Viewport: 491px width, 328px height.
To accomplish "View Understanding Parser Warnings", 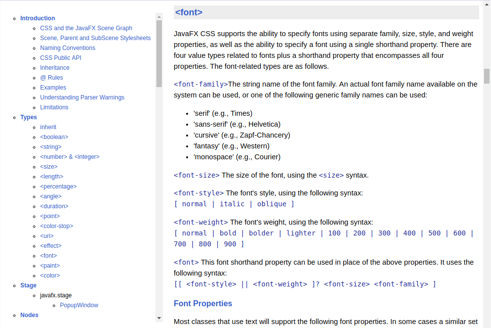I will point(82,97).
